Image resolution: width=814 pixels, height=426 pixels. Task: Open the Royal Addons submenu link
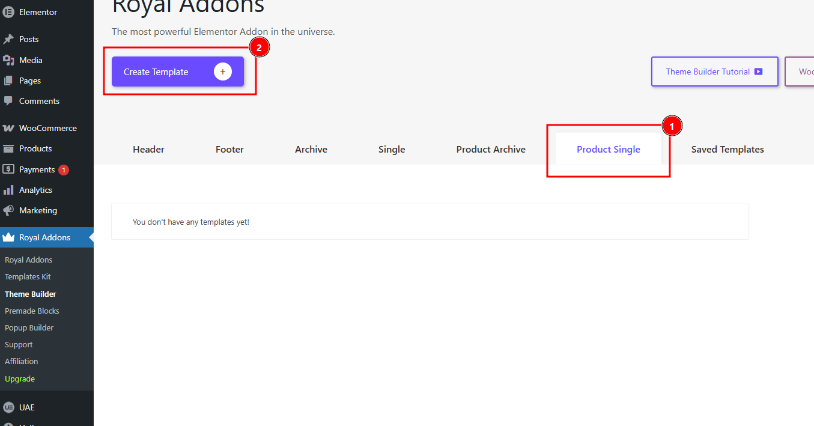tap(28, 260)
